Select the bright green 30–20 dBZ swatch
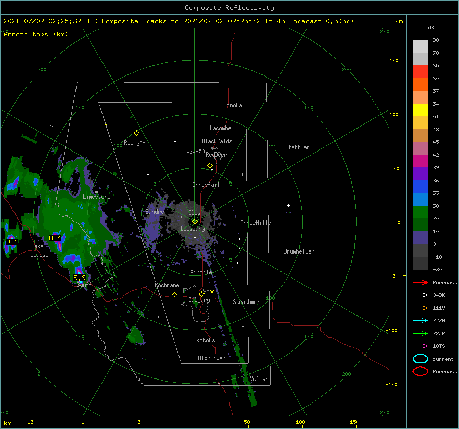Image resolution: width=459 pixels, height=429 pixels. (x=420, y=212)
